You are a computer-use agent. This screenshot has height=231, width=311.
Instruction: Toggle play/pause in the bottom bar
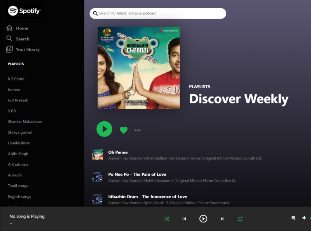point(203,219)
